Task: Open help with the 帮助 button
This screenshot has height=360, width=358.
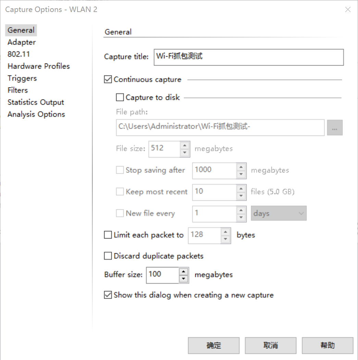Action: [327, 345]
